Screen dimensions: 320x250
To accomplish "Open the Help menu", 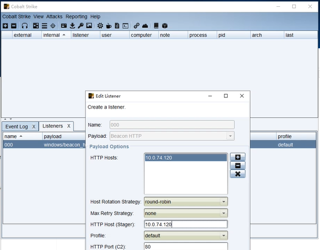I will coord(95,17).
